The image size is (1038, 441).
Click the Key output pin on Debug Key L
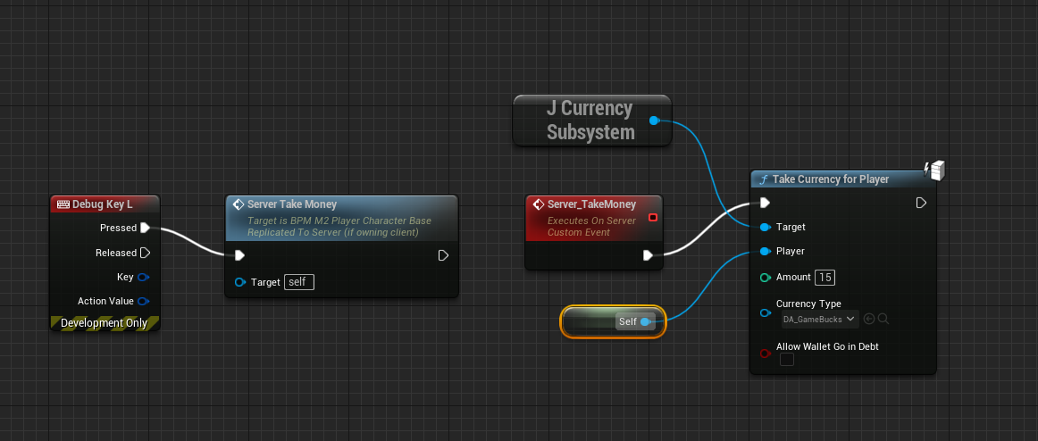[143, 277]
